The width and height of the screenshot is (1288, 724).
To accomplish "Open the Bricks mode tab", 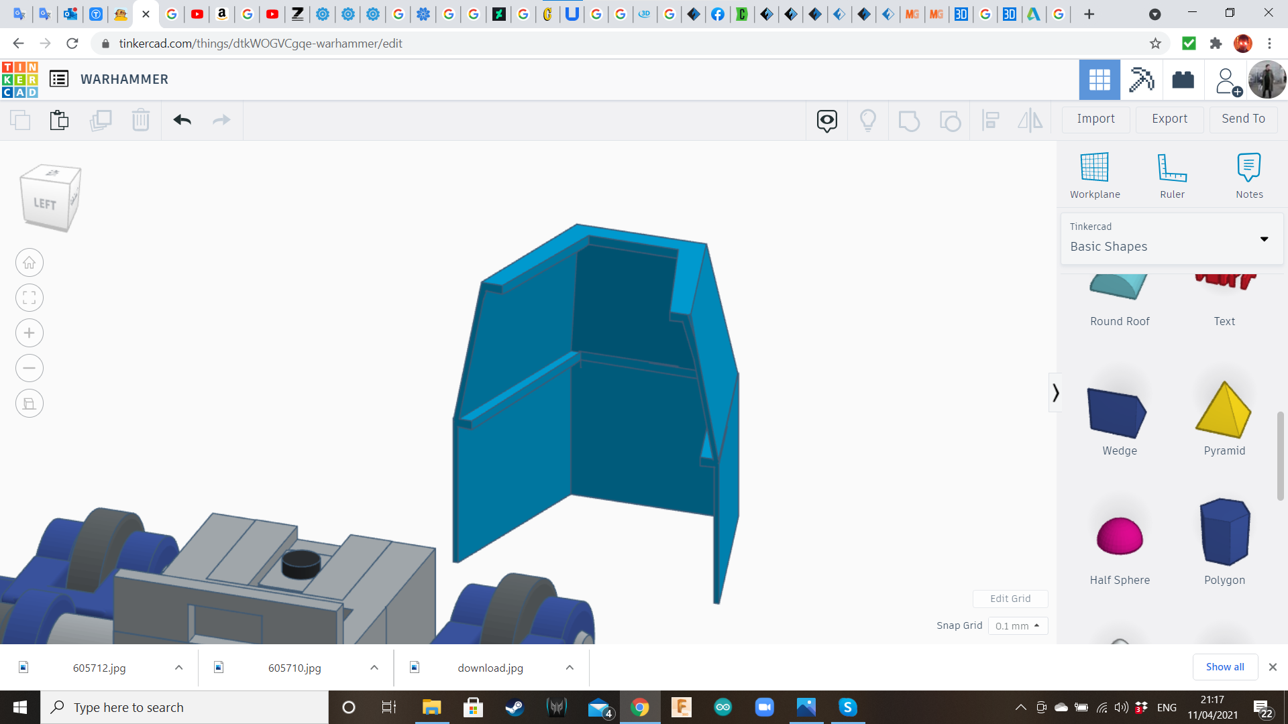I will click(x=1183, y=80).
